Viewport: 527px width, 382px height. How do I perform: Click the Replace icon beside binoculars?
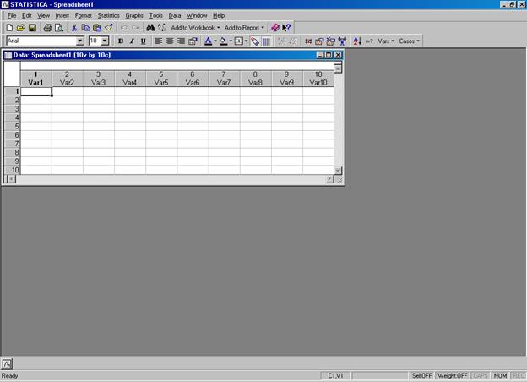pyautogui.click(x=161, y=28)
